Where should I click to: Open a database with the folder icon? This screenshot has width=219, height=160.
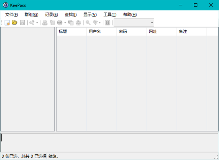14,23
